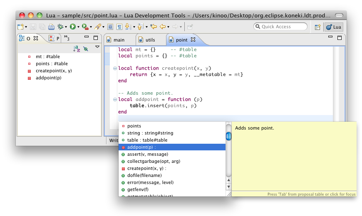Click the proposal list scroll down arrow
This screenshot has height=216, width=362.
coord(228,187)
